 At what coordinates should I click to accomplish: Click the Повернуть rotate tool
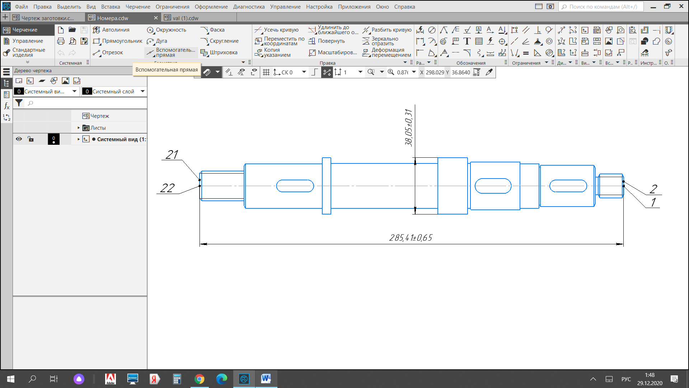[x=326, y=41]
